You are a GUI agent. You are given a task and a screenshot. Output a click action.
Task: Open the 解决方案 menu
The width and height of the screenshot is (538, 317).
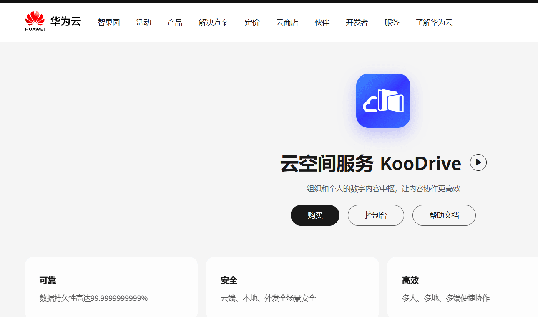click(214, 23)
